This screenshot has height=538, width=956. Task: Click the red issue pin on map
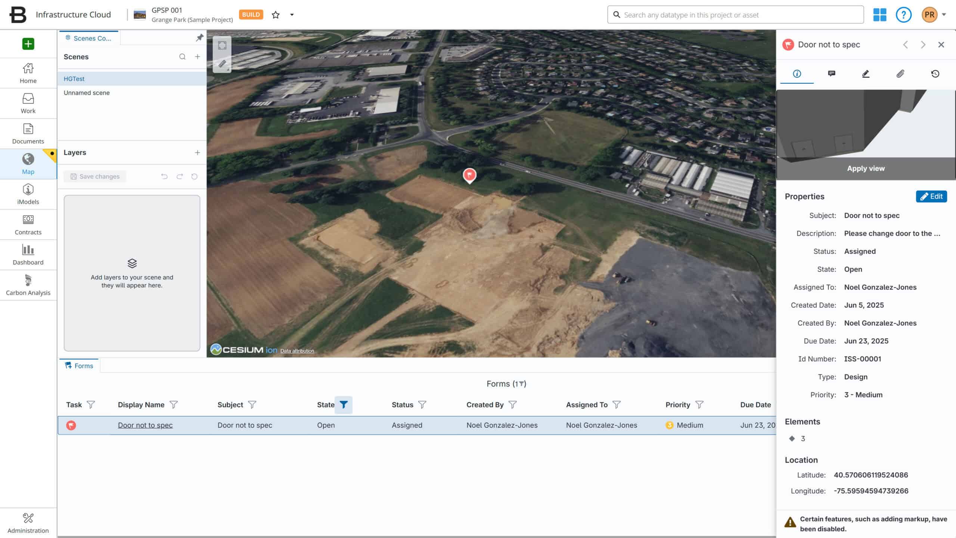[469, 175]
